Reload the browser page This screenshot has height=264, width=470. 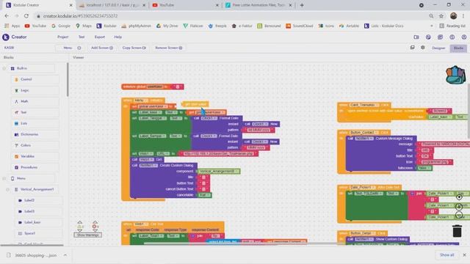pos(26,16)
